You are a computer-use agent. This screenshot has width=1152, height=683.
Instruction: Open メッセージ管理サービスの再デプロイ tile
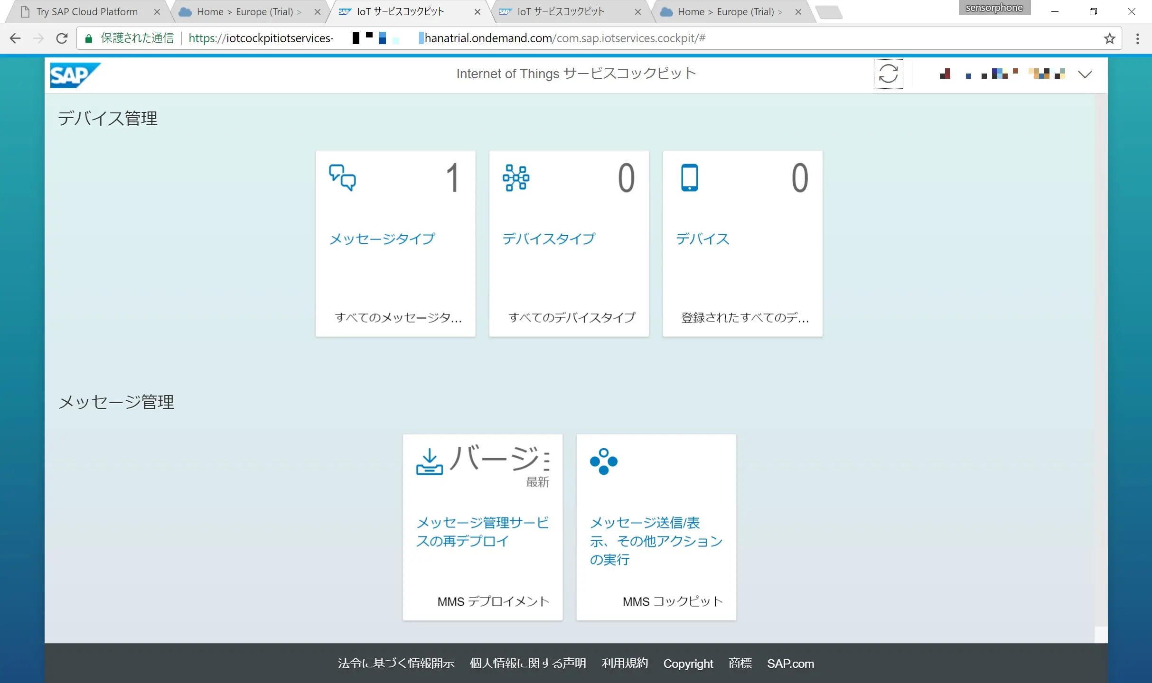pos(483,527)
